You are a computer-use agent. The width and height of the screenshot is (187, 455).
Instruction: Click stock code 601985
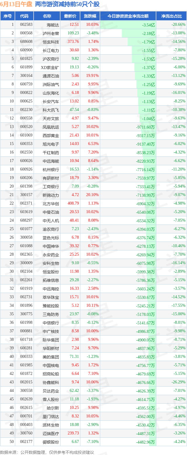(26, 365)
